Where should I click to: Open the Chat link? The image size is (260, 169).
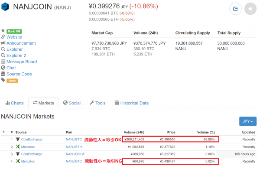(11, 68)
